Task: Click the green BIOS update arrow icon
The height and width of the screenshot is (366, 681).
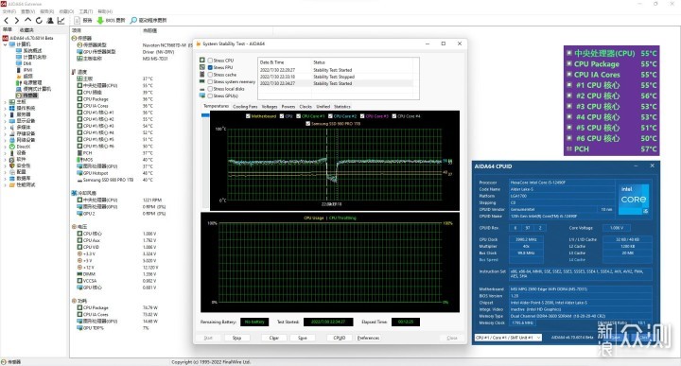Action: pos(100,21)
